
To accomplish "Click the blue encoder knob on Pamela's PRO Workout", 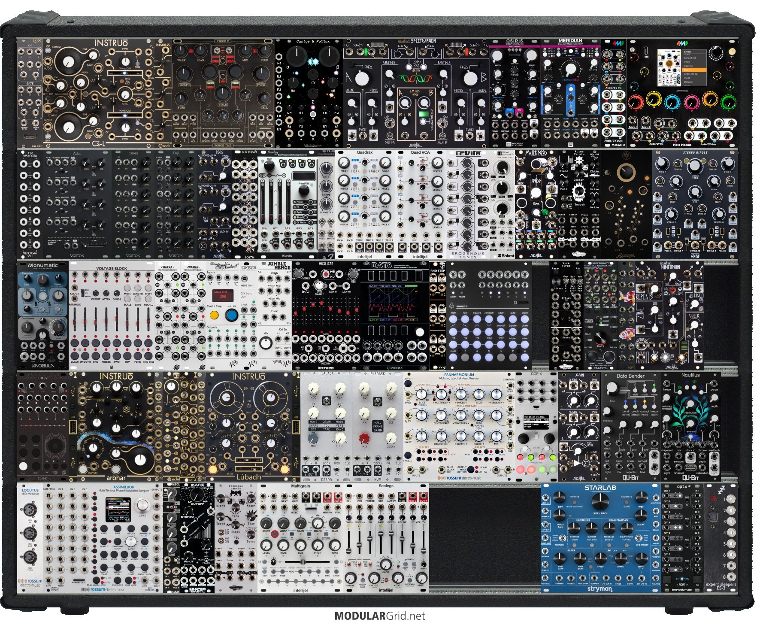I will [231, 315].
